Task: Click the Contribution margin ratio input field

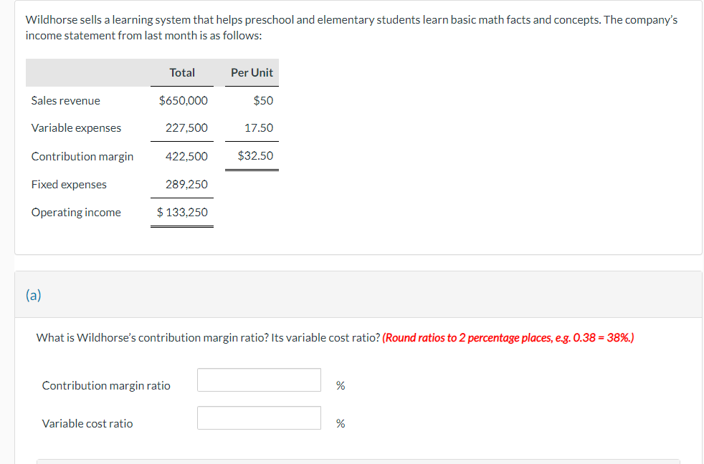Action: 258,380
